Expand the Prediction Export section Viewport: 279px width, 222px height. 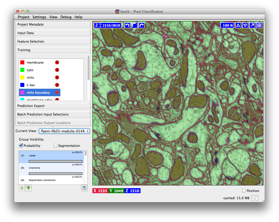point(53,106)
